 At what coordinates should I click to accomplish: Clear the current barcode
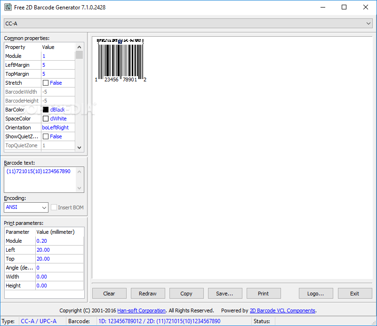[x=109, y=293]
